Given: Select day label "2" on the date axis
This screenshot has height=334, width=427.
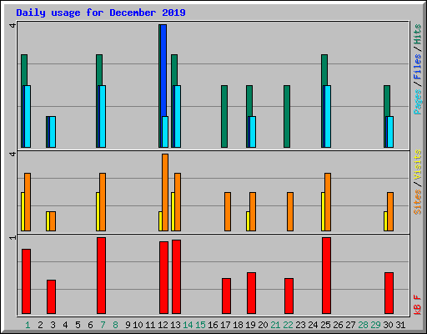Looking at the screenshot, I should click(40, 325).
